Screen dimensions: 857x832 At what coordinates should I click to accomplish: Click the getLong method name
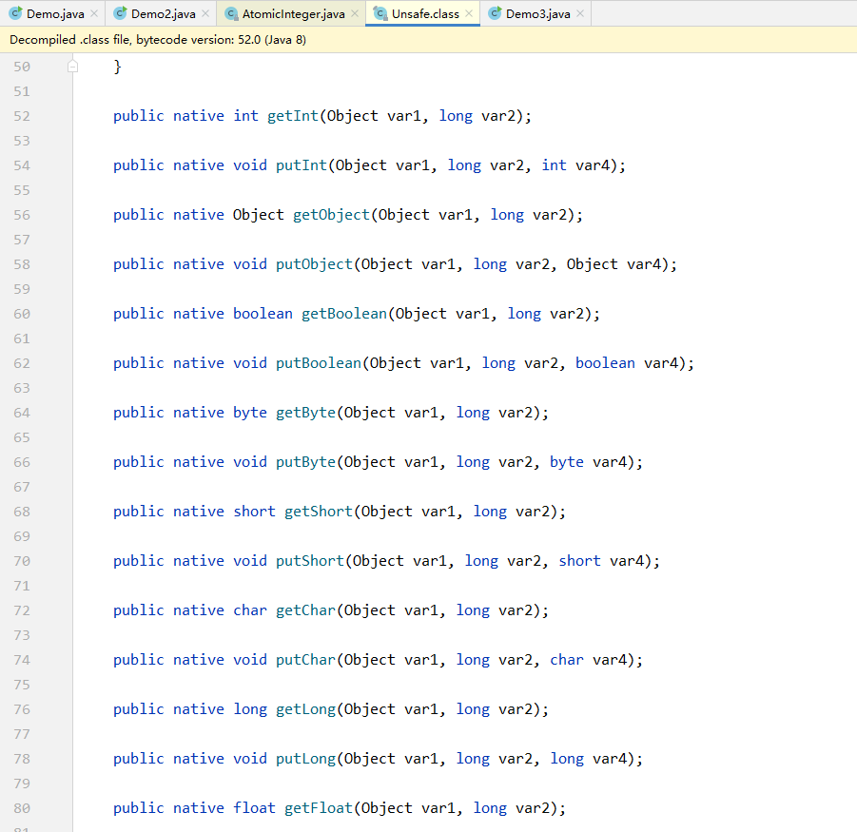[x=305, y=709]
